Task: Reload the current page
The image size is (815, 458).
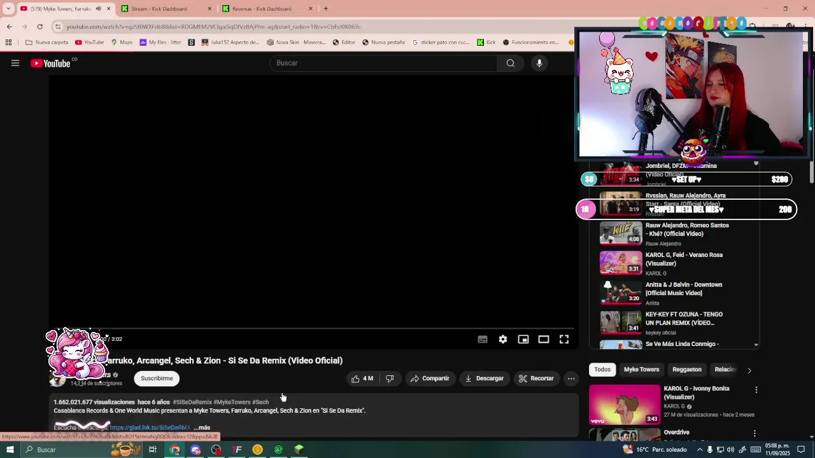Action: point(39,27)
